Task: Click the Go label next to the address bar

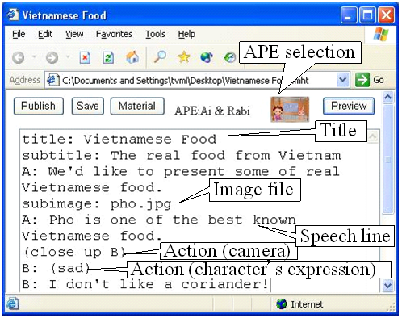Action: click(379, 80)
